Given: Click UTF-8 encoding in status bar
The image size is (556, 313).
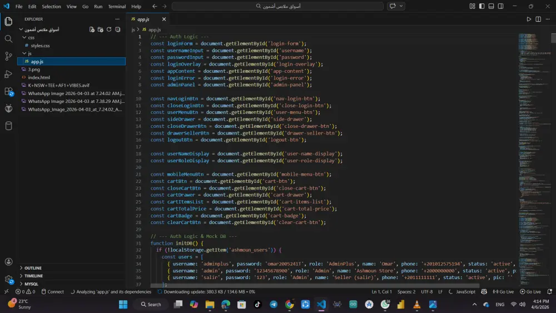Looking at the screenshot, I should pos(427,292).
